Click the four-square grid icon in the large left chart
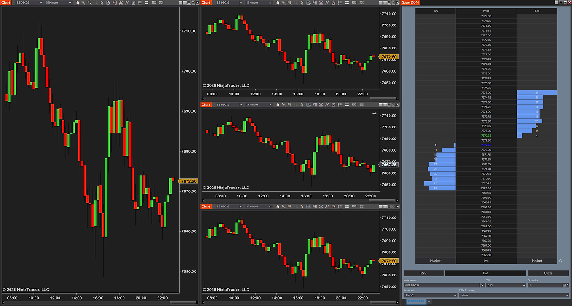The height and width of the screenshot is (306, 572). pos(147,3)
